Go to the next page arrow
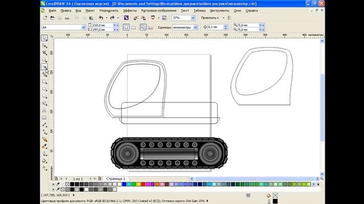 [x=90, y=179]
